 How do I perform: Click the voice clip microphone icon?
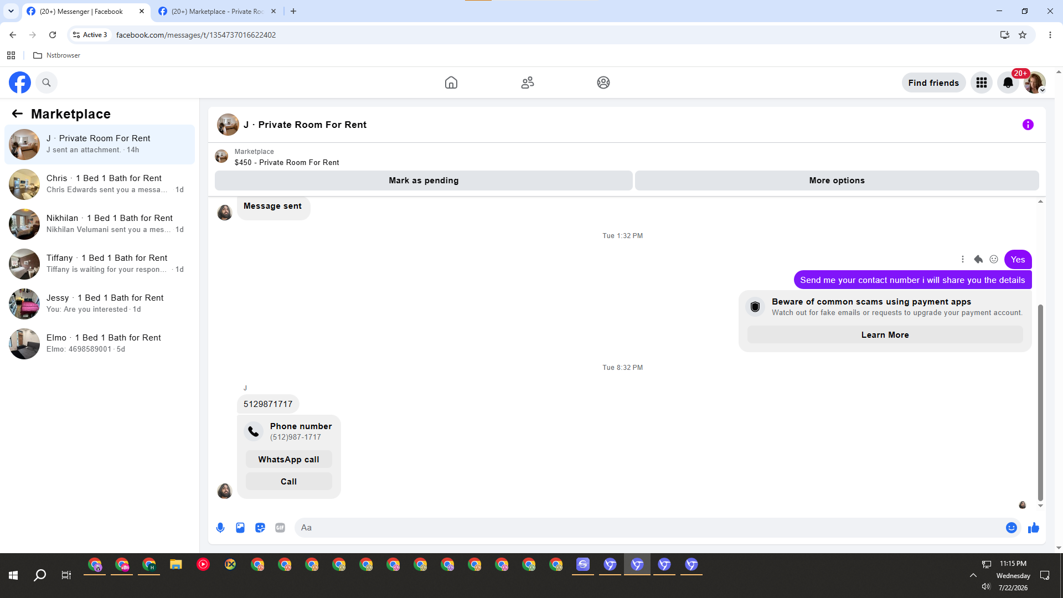click(x=220, y=528)
